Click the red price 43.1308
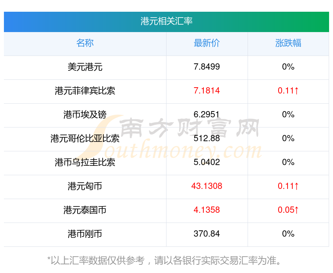 (206, 186)
